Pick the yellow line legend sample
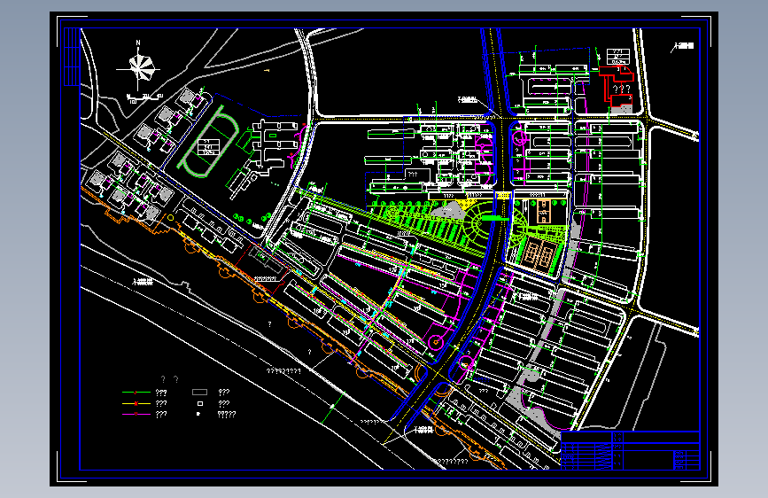The width and height of the screenshot is (768, 498). pyautogui.click(x=136, y=403)
